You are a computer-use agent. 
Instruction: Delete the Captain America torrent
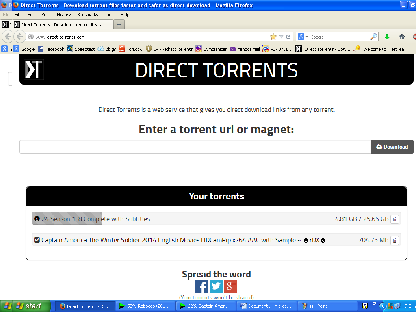coord(395,240)
